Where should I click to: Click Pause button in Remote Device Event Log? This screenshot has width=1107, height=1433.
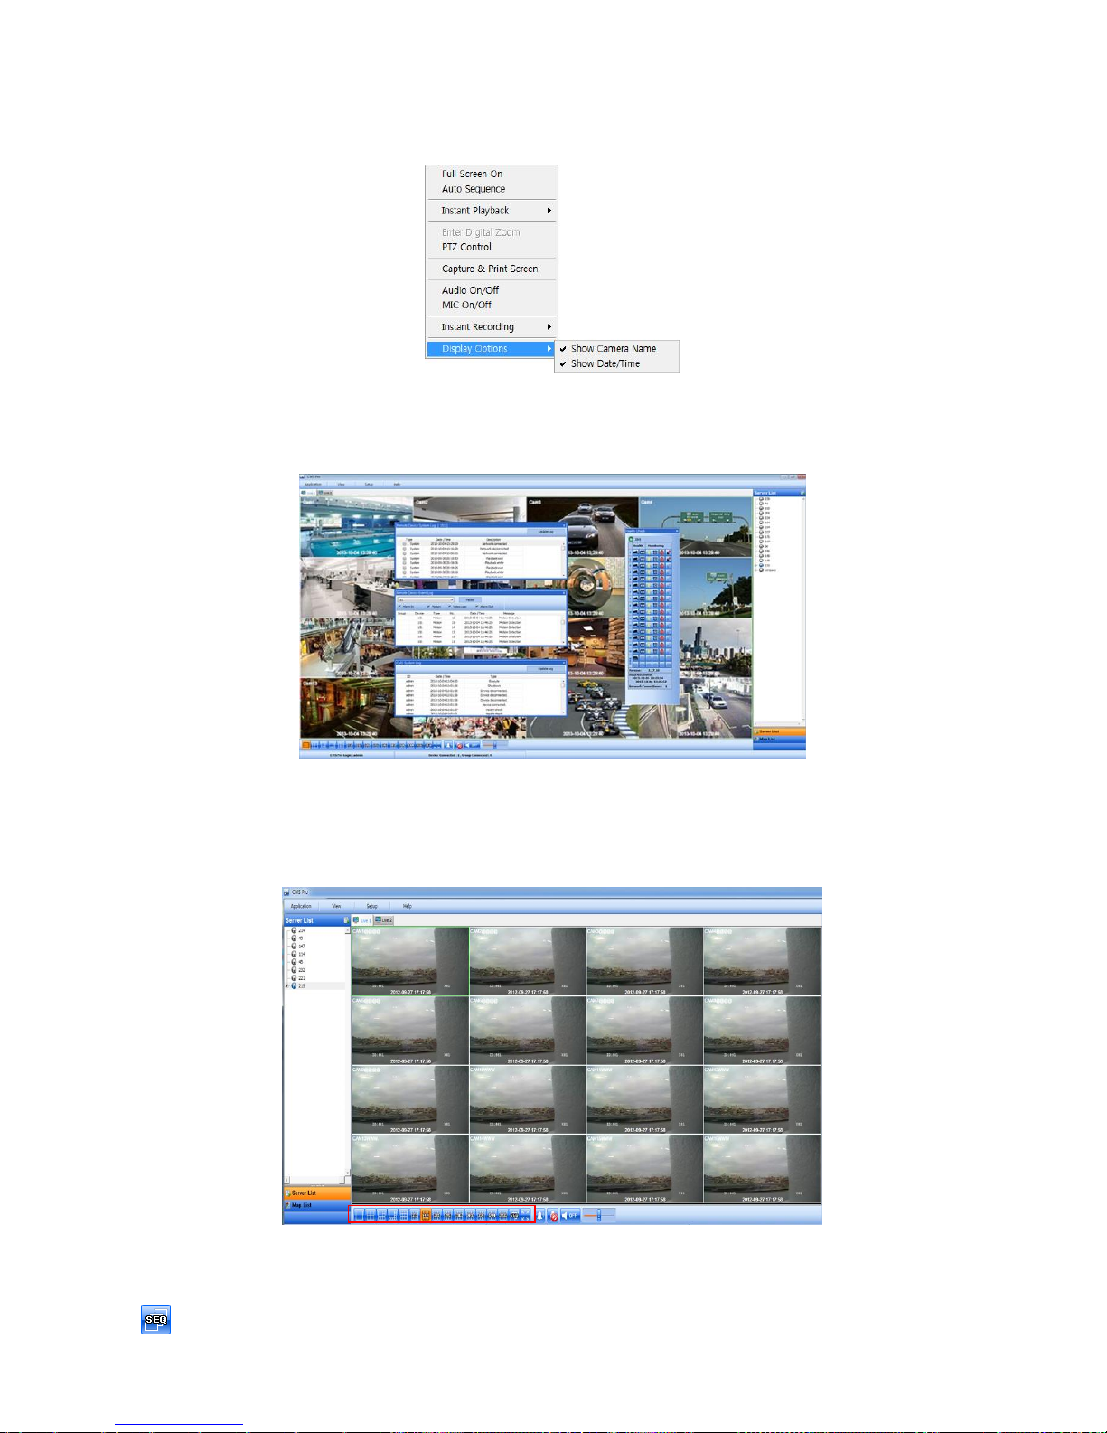coord(470,599)
